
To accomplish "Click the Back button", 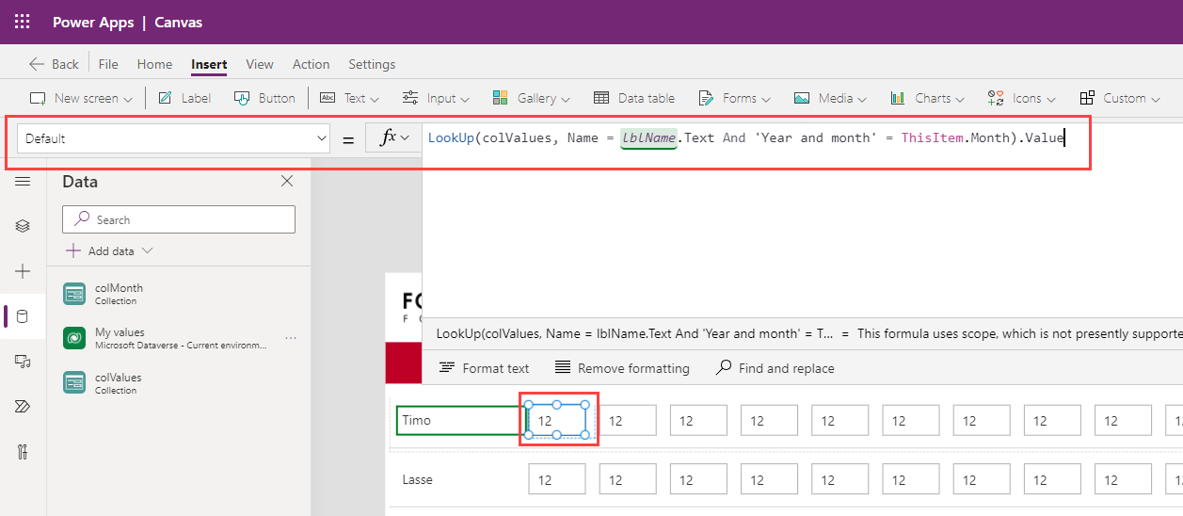I will [x=55, y=64].
